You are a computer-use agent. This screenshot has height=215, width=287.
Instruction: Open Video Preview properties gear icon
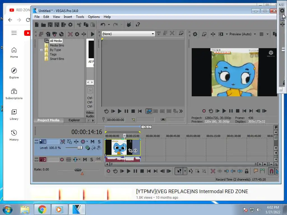tap(195, 34)
